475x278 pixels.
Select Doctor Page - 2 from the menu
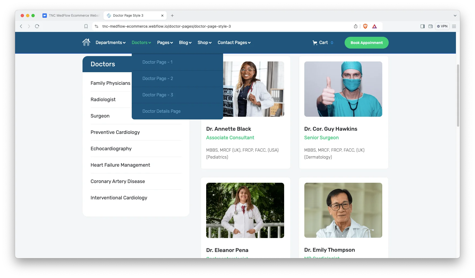158,79
